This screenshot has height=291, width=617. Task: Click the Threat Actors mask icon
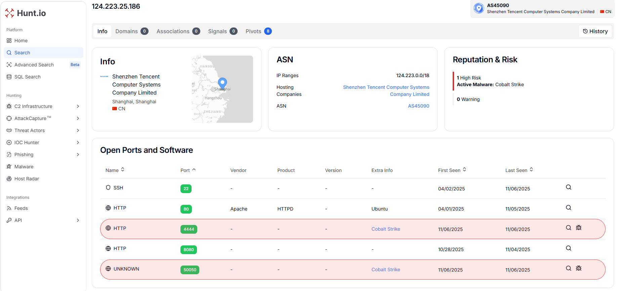pyautogui.click(x=9, y=130)
